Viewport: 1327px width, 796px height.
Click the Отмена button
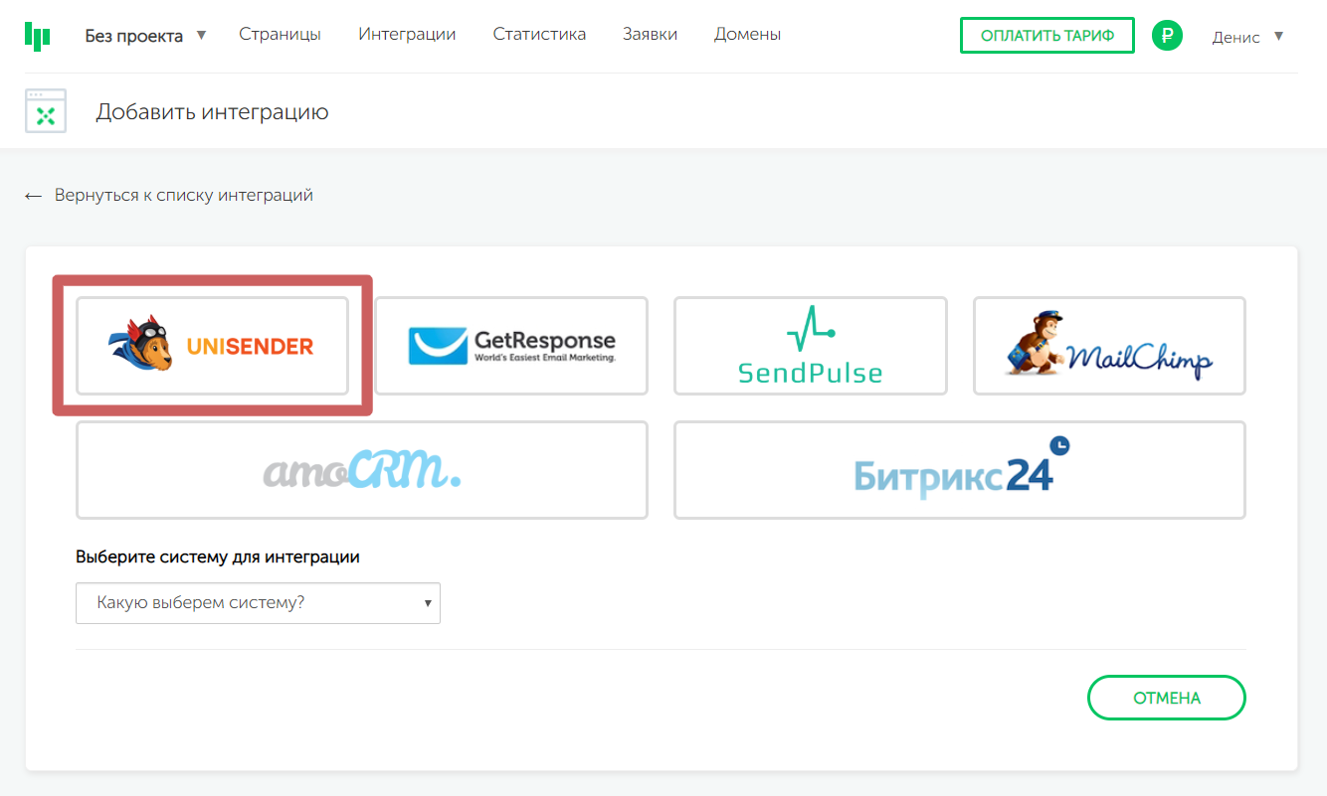pyautogui.click(x=1166, y=698)
